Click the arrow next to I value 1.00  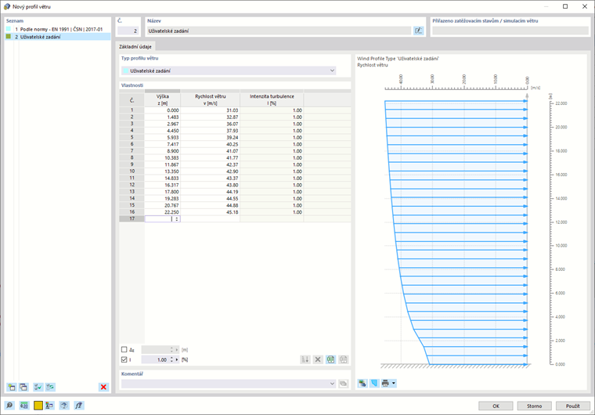(177, 359)
